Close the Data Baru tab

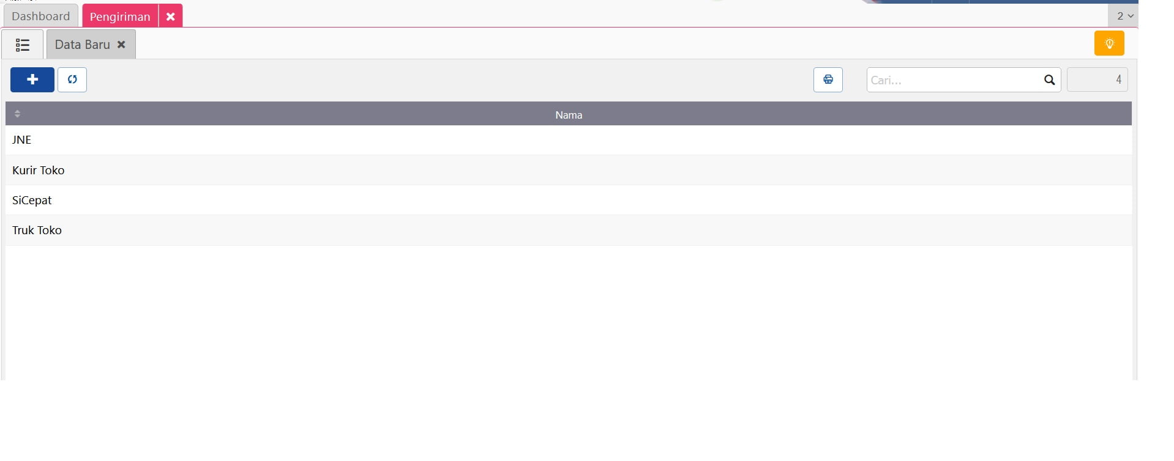click(121, 45)
